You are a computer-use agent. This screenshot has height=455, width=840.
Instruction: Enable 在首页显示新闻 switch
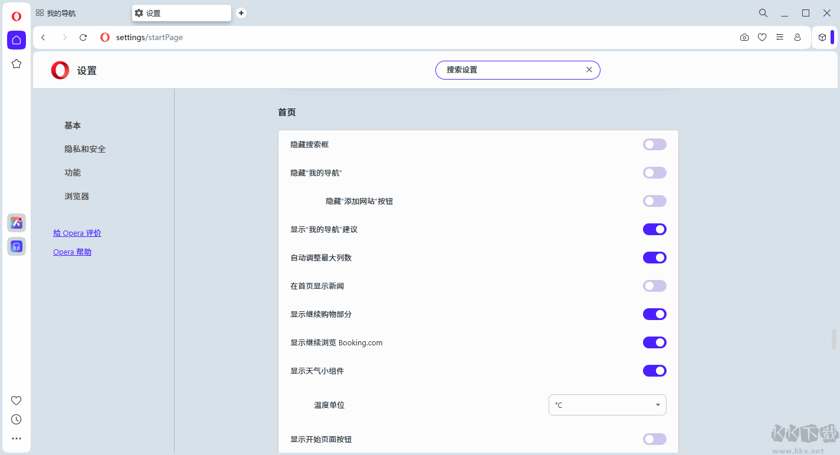[x=655, y=286]
